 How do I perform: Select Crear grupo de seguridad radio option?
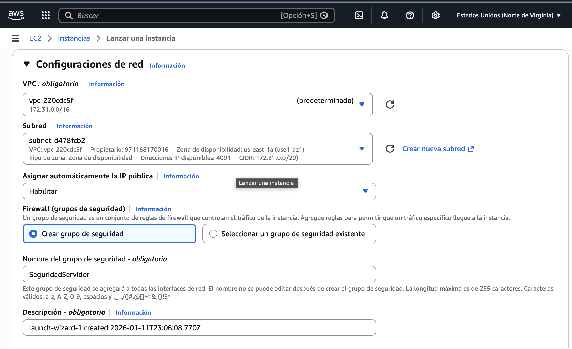coord(33,234)
